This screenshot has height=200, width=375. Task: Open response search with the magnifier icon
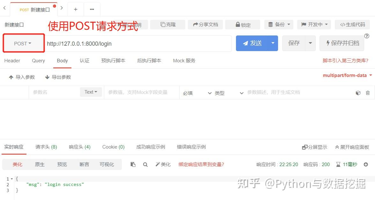click(x=145, y=164)
